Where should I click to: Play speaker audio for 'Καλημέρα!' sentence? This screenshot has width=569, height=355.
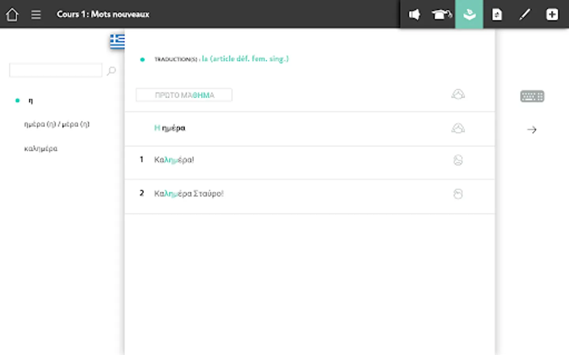[x=458, y=160]
